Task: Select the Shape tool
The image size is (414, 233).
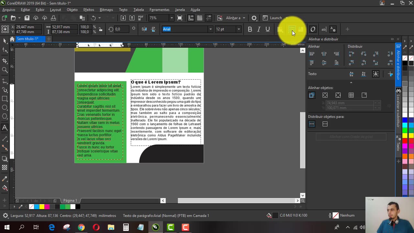Action: click(x=5, y=50)
